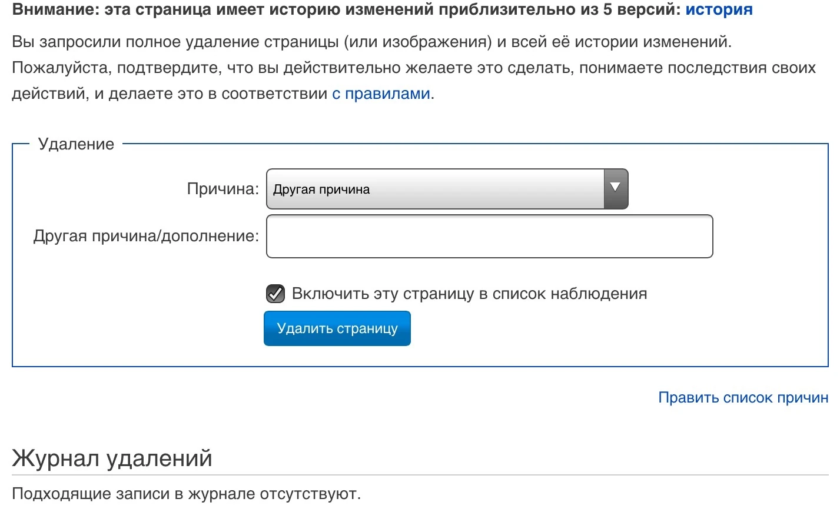This screenshot has height=532, width=840.
Task: Click the 'делаете это в соответствии' text
Action: click(x=218, y=94)
